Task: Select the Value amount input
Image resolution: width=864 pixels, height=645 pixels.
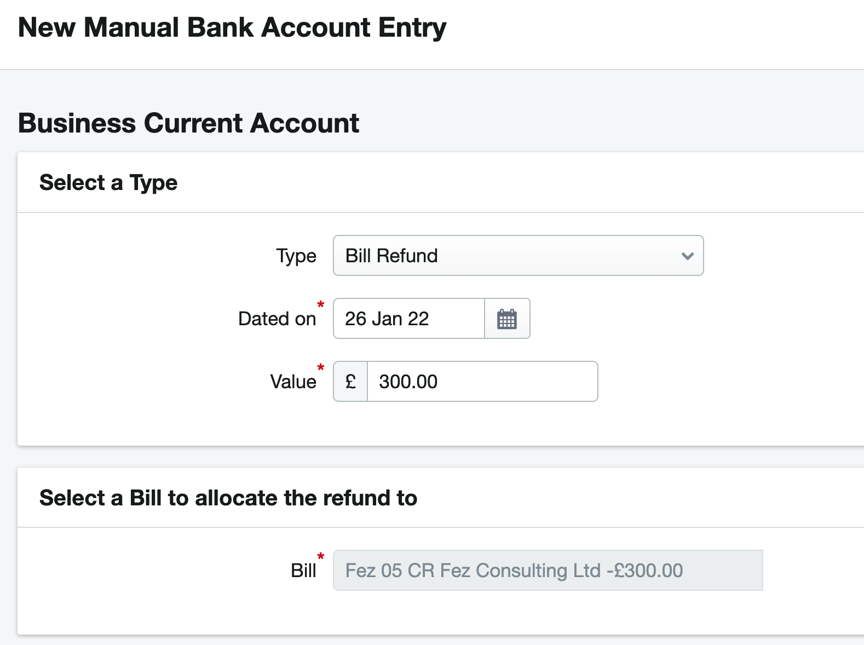Action: (x=482, y=382)
